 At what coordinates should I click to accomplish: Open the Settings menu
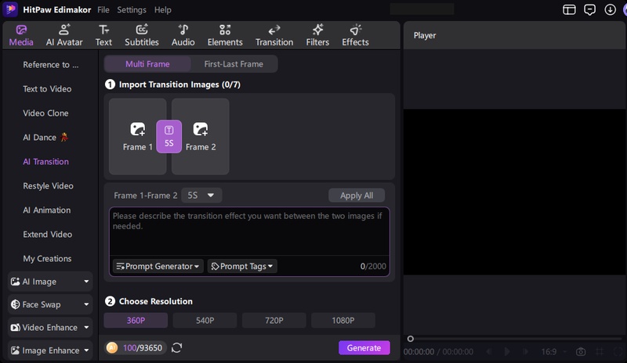(x=132, y=9)
